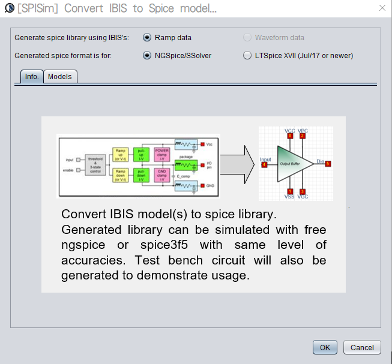Click the POWER clamp I-V block

point(162,154)
